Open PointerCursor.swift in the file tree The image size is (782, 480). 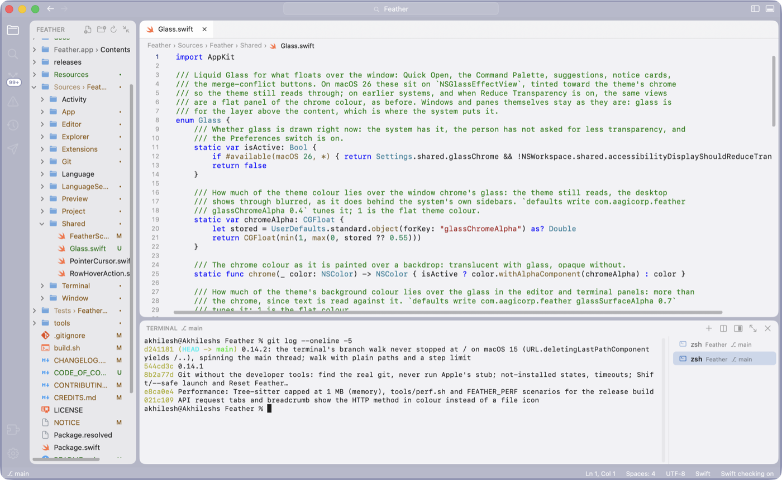pos(99,261)
